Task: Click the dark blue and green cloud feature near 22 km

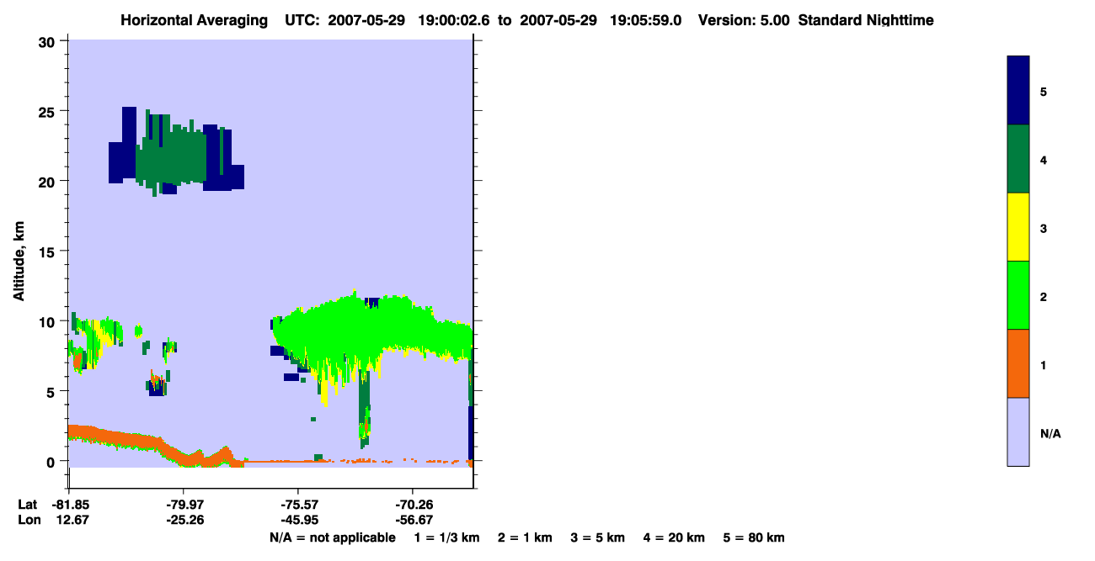Action: 176,151
